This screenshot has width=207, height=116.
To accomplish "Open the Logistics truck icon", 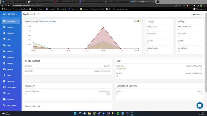I will click(x=4, y=100).
